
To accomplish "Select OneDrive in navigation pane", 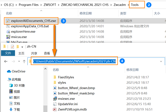I will [x=19, y=71].
